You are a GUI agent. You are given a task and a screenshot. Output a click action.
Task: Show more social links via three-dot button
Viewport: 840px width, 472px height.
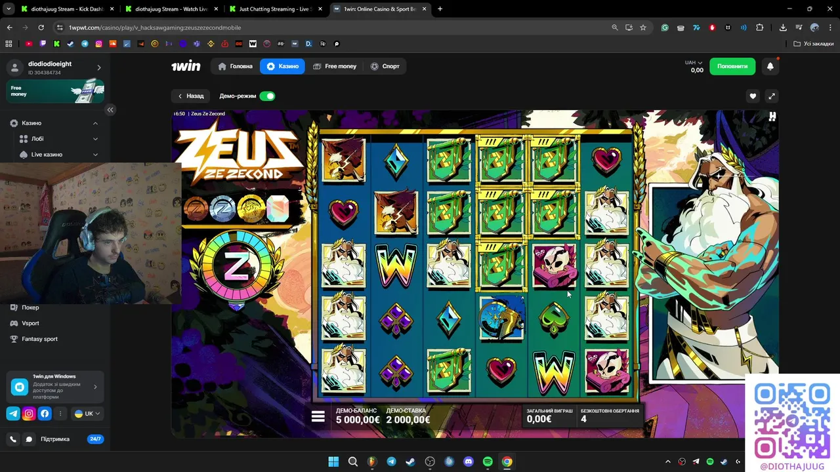60,414
